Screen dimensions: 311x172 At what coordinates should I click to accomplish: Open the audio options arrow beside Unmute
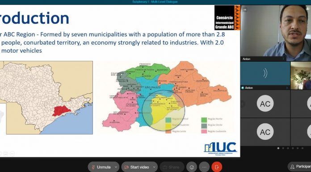[116, 167]
